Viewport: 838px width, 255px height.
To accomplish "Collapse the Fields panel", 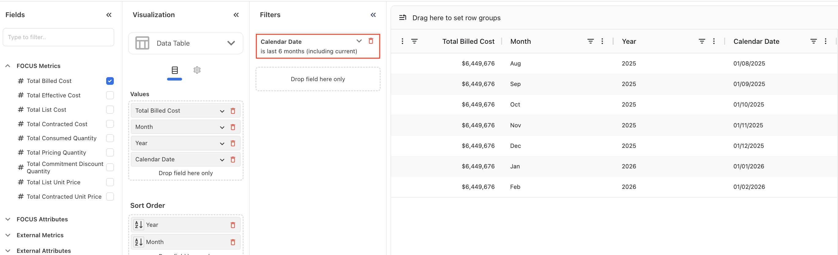I will 109,15.
